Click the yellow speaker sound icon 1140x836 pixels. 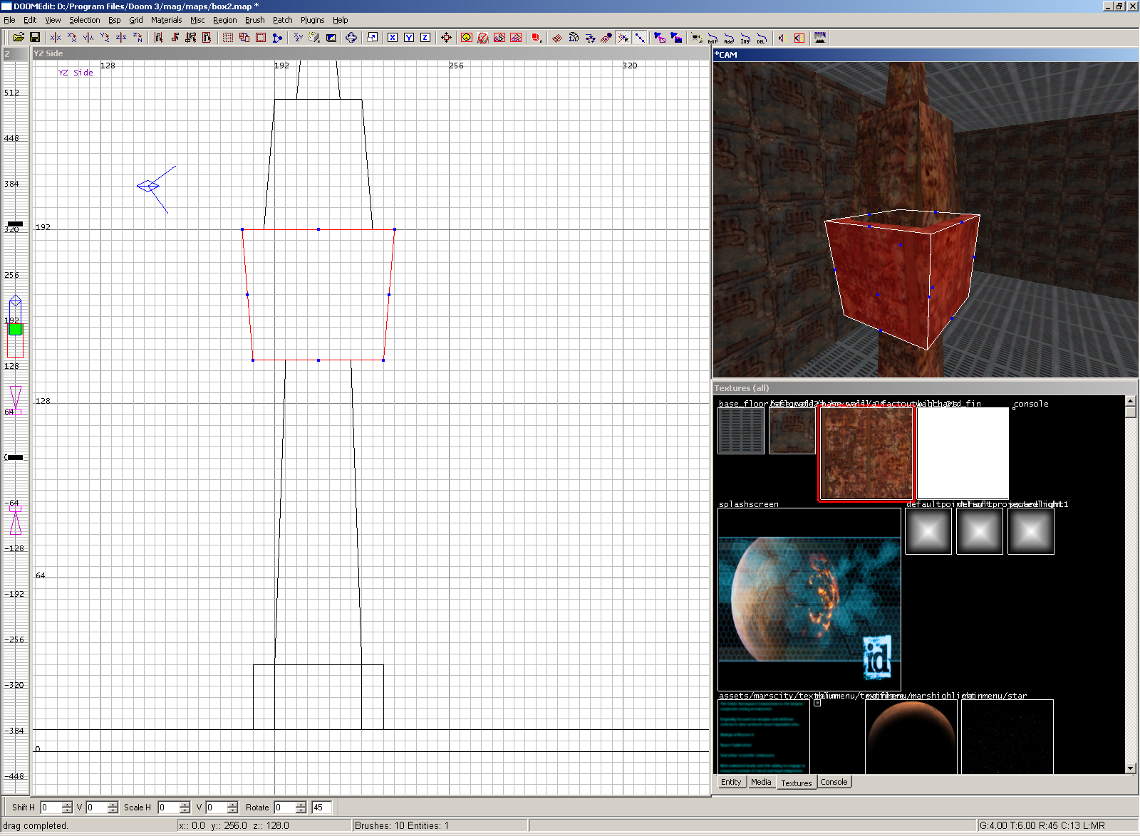[x=782, y=38]
